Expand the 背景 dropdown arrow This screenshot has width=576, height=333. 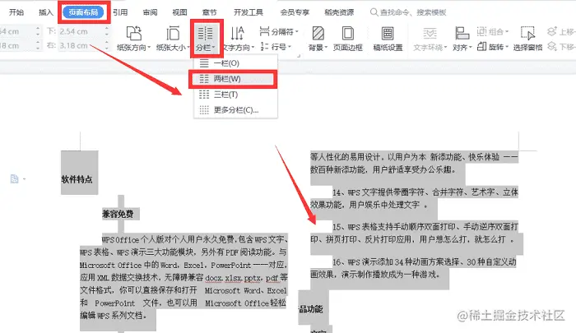(x=326, y=48)
